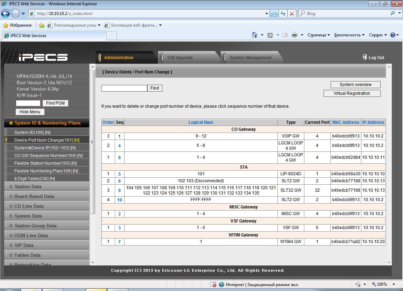Image resolution: width=403 pixels, height=291 pixels.
Task: Click the RSS feeds icon
Action: [x=270, y=35]
